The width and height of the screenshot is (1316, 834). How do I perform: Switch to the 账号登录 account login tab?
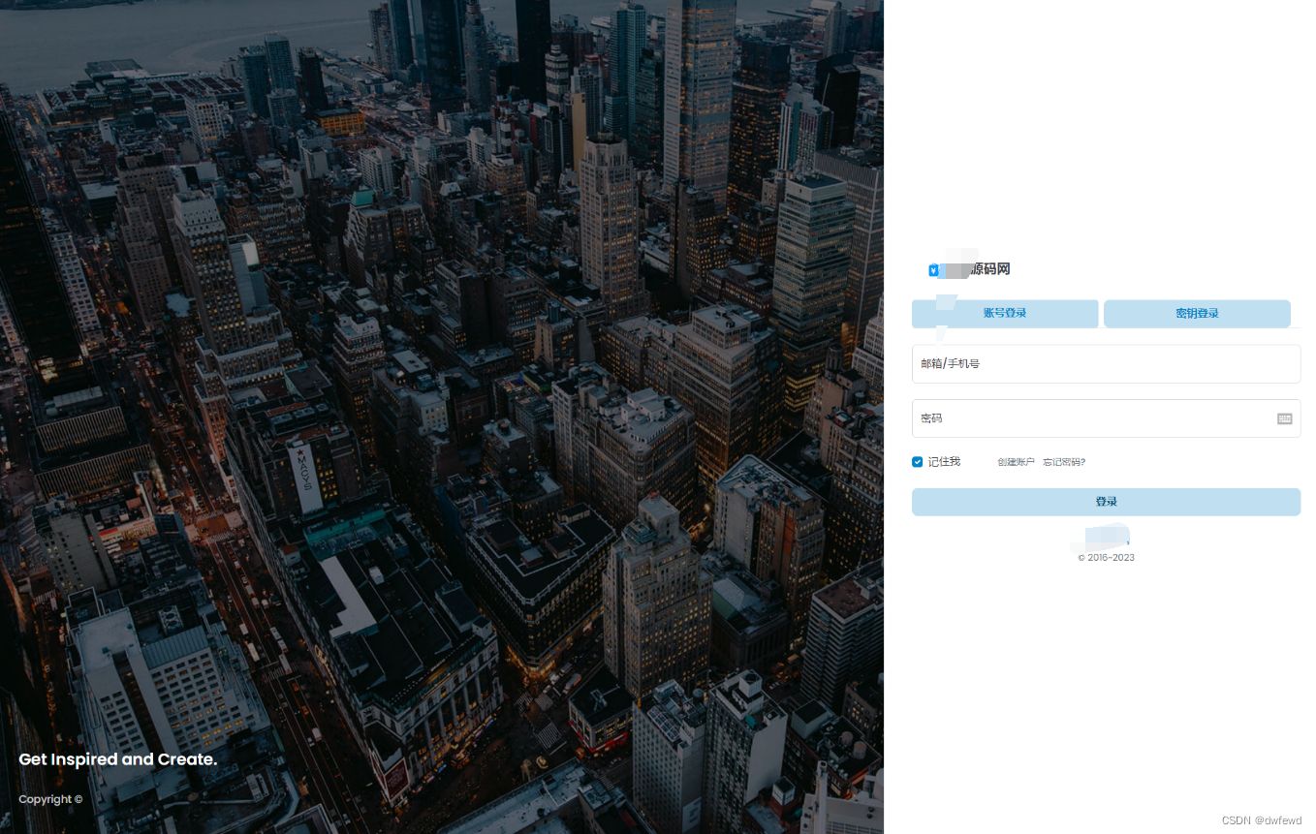point(1005,313)
